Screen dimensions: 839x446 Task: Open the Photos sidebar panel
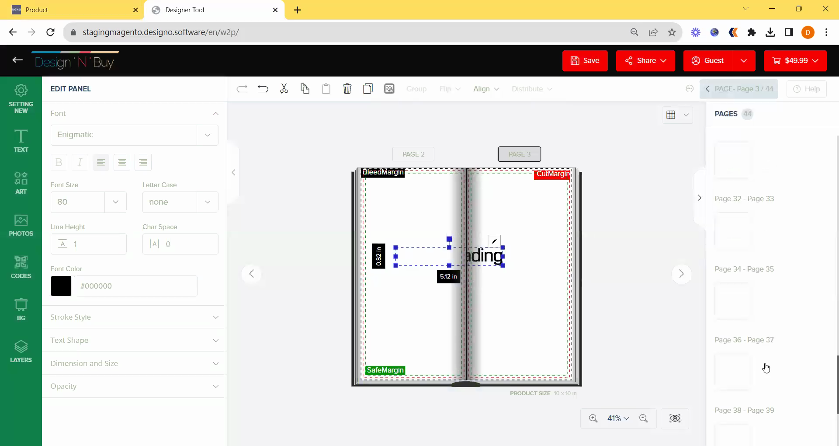(x=21, y=225)
